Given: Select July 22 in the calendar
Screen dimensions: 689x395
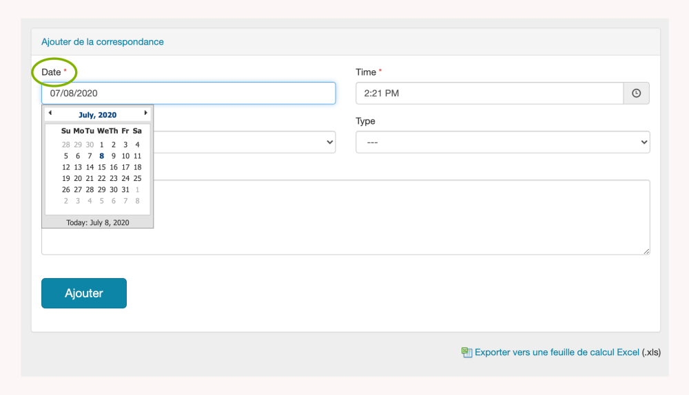Looking at the screenshot, I should (101, 178).
